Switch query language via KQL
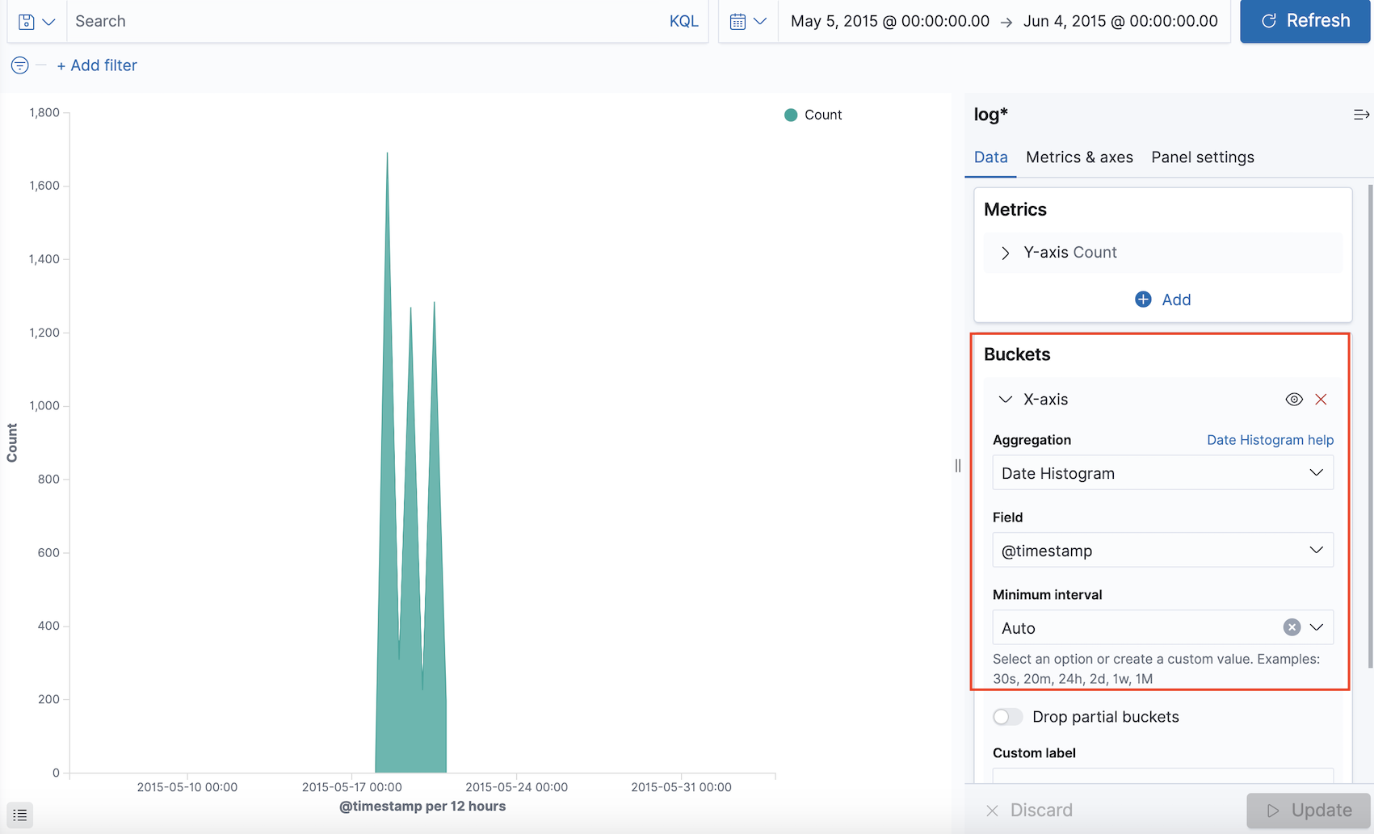This screenshot has height=834, width=1374. 683,22
